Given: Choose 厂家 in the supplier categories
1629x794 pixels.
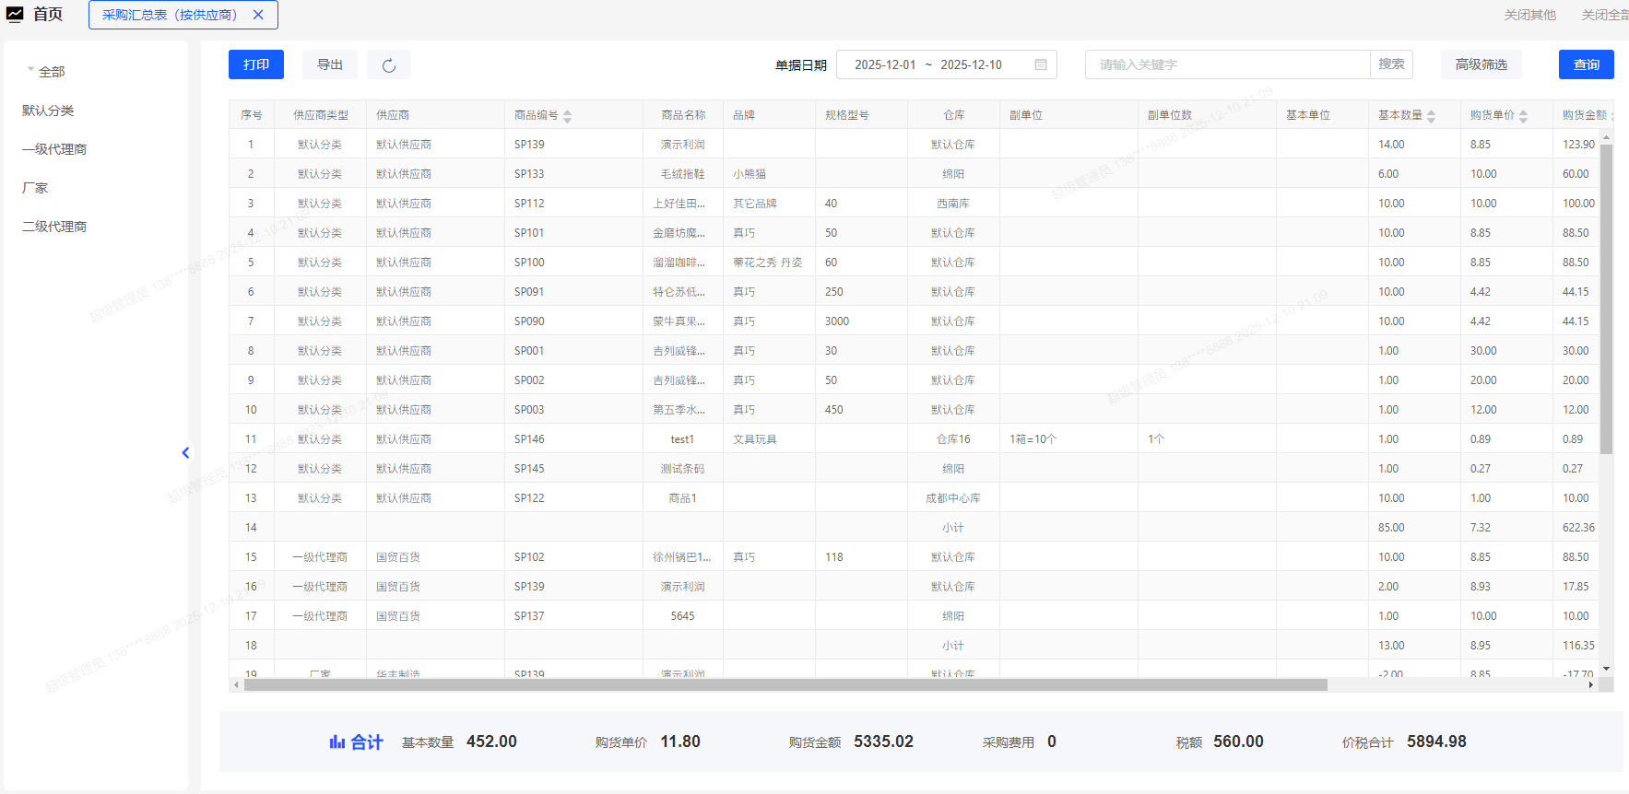Looking at the screenshot, I should [35, 188].
